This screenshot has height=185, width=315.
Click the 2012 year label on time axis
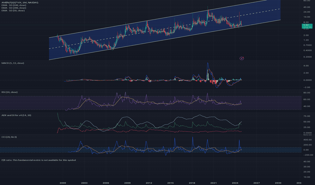(149, 183)
